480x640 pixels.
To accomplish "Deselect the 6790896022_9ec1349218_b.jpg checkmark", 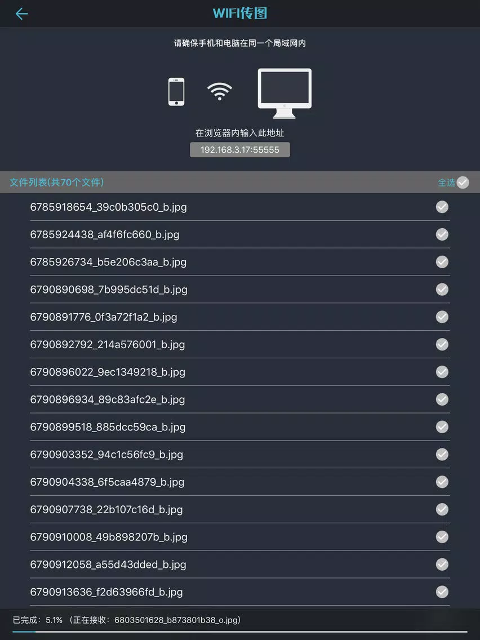I will [442, 372].
